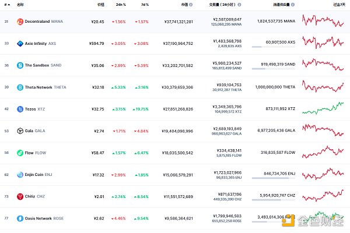The height and width of the screenshot is (233, 350).
Task: Click Enjin Coin market cap ¥15,066,579,291
Action: pos(178,175)
